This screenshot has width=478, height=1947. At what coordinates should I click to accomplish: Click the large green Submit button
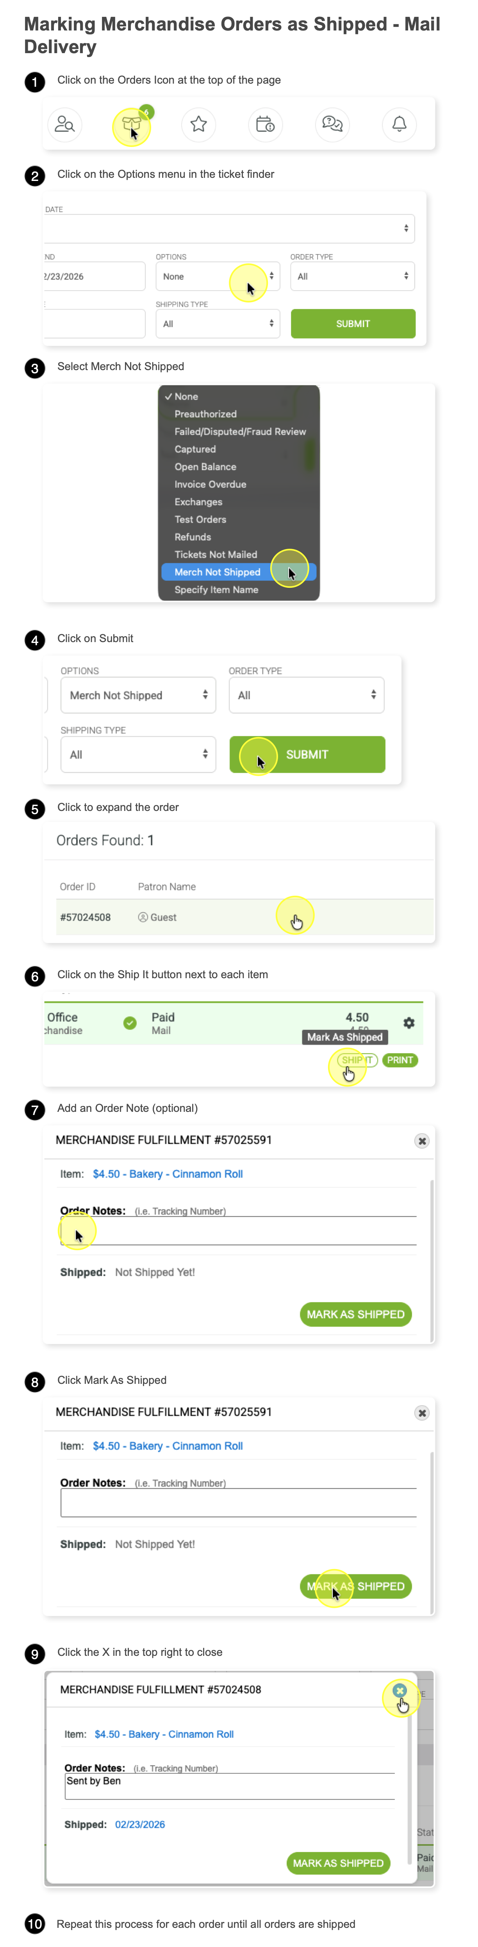[307, 754]
